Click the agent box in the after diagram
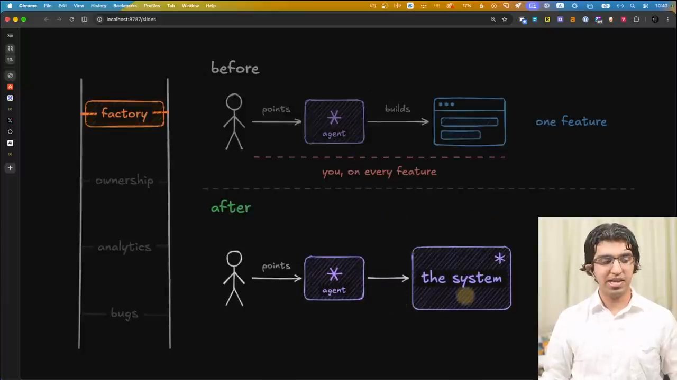Image resolution: width=677 pixels, height=380 pixels. (334, 278)
